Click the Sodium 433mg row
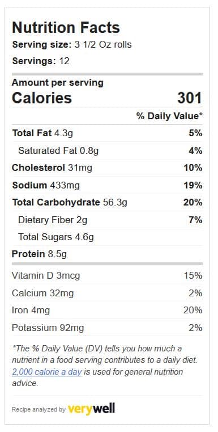 [x=107, y=185]
